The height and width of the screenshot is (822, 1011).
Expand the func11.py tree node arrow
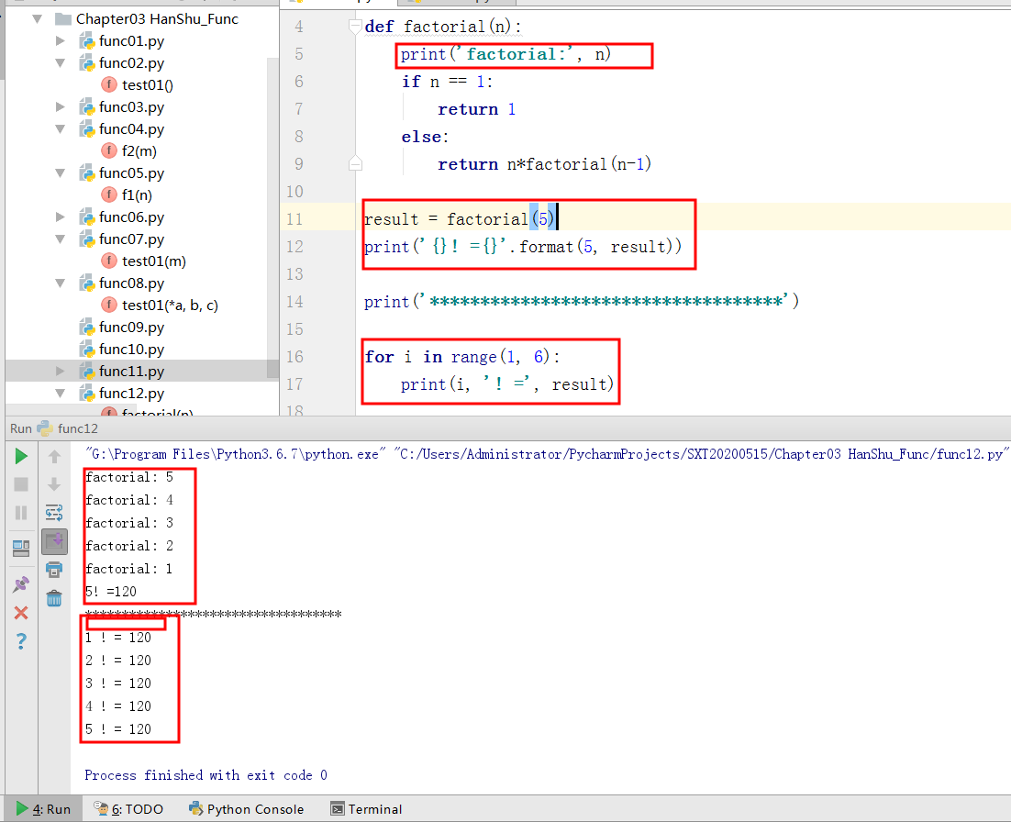[61, 371]
